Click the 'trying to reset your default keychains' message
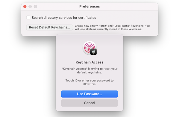Screen dimensions: 182x117 pos(90,70)
